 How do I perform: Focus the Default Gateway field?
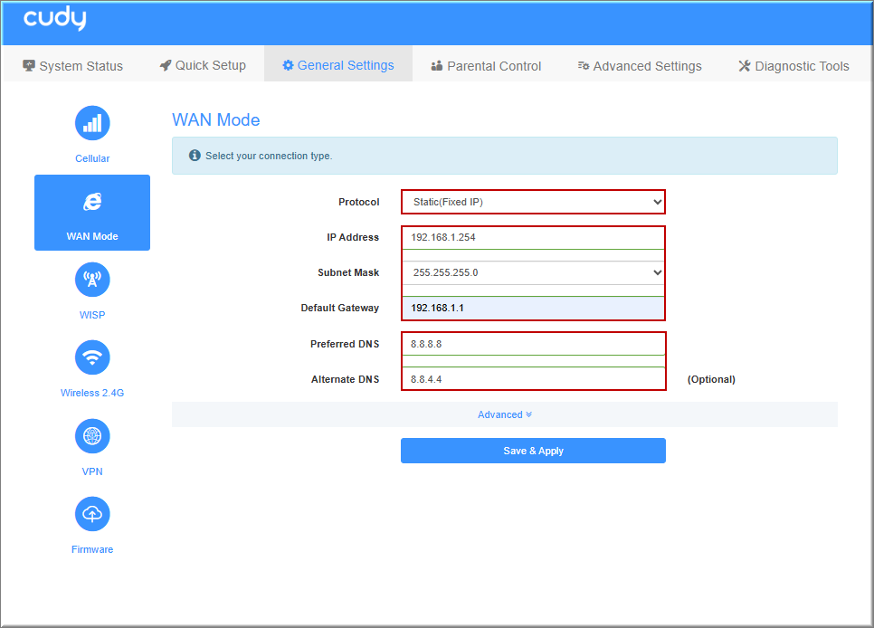(x=533, y=308)
